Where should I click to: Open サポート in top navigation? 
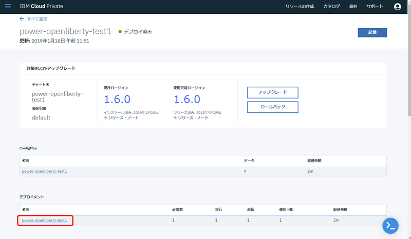tap(375, 6)
